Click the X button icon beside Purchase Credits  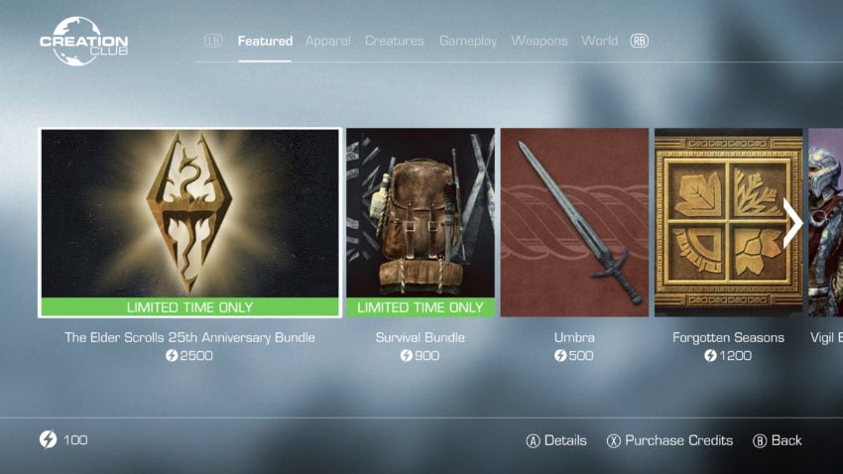click(x=614, y=441)
